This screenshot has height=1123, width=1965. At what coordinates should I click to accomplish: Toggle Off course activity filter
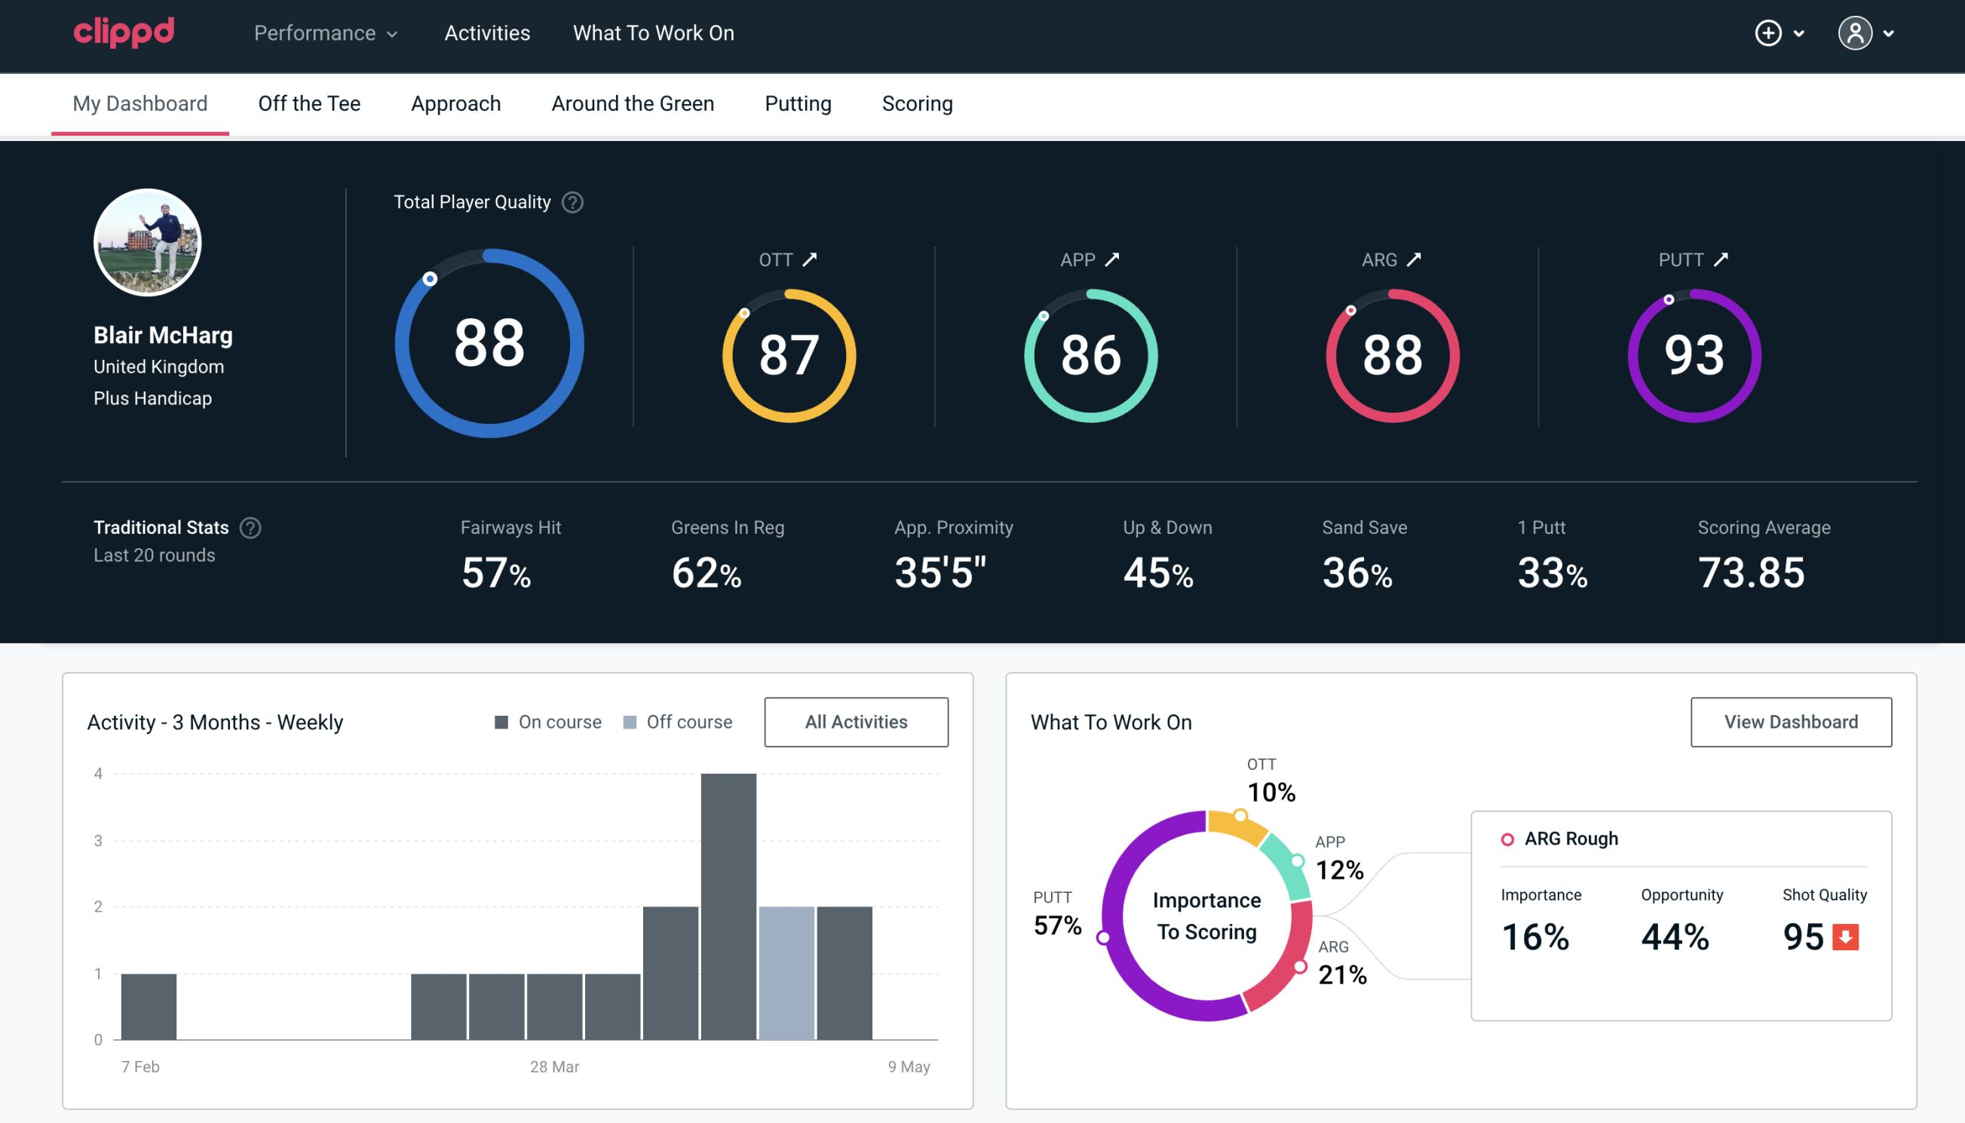(677, 722)
